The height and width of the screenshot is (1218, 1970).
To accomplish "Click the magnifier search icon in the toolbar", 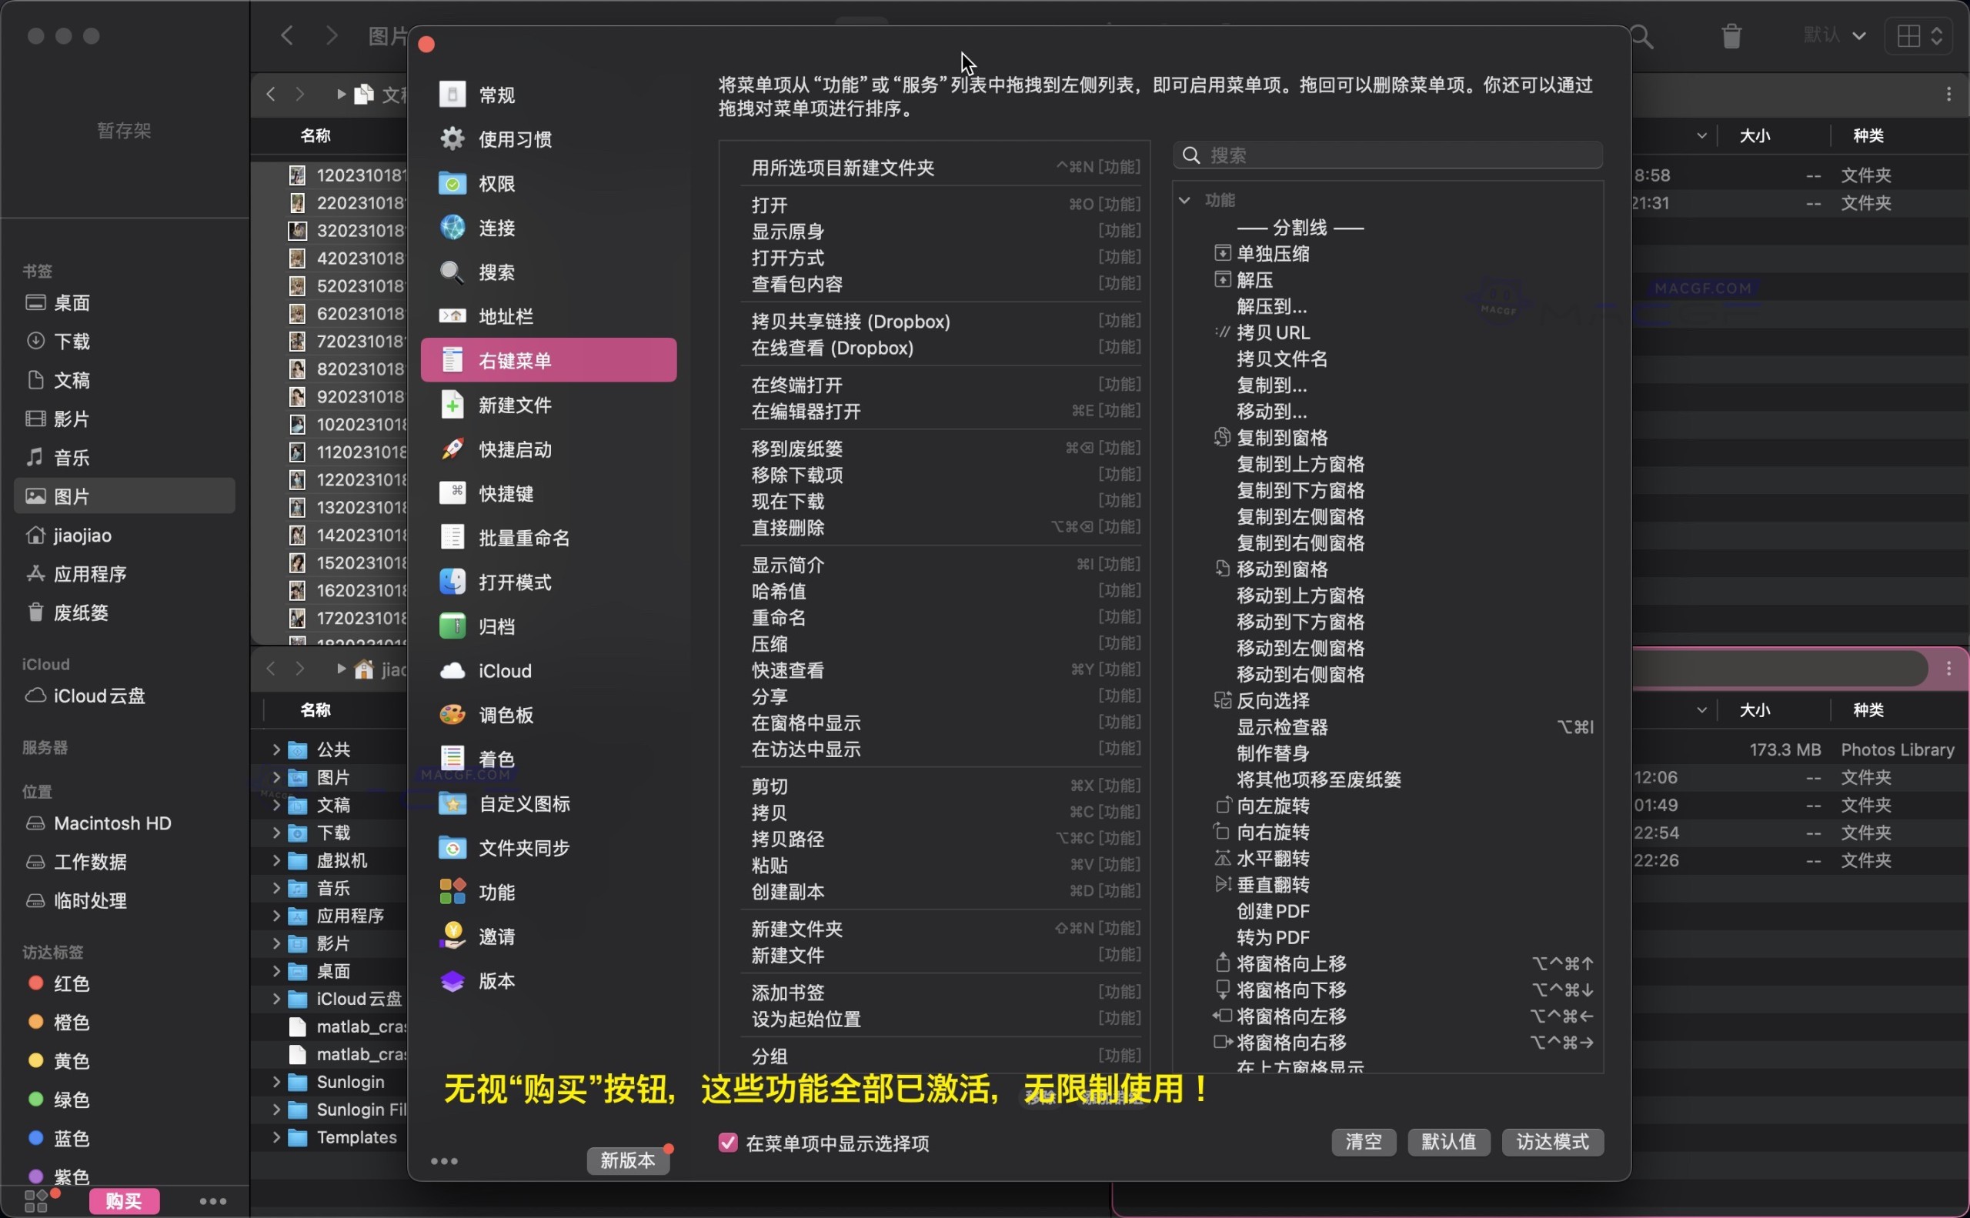I will 1643,36.
